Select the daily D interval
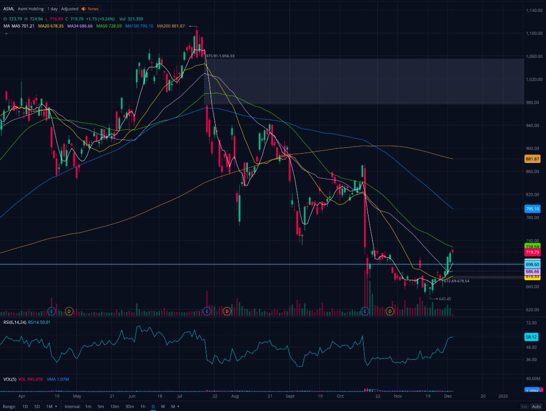This screenshot has width=546, height=411. 153,407
